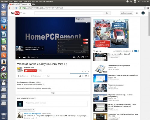The width and height of the screenshot is (150, 120).
Task: Dismiss the suggested video card
Action: [x=43, y=48]
